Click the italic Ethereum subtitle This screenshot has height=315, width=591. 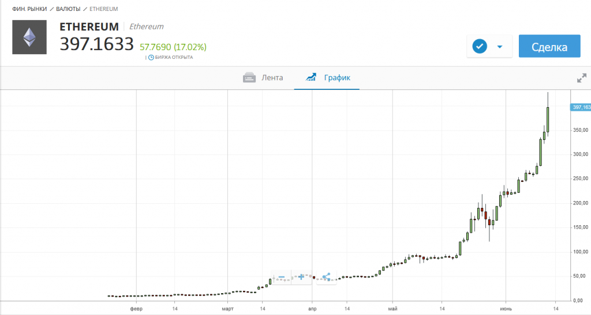click(x=147, y=26)
